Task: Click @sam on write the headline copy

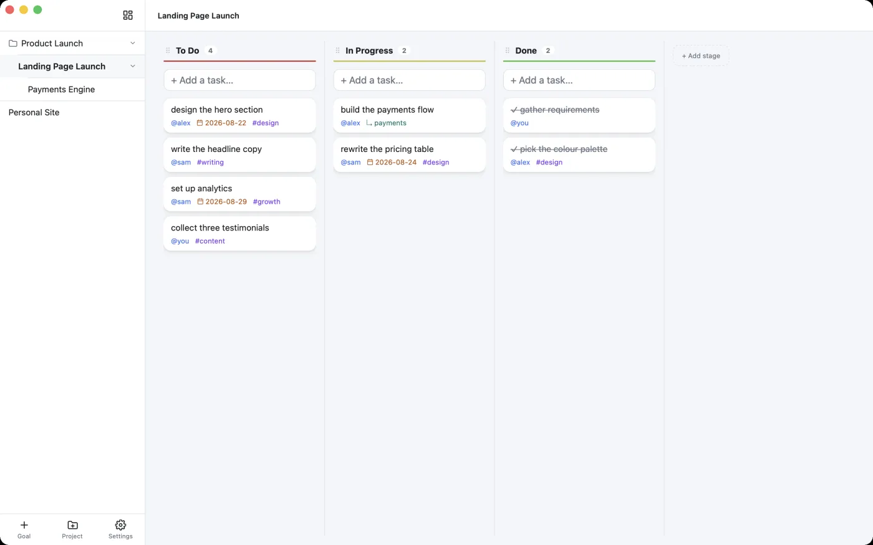Action: [181, 162]
